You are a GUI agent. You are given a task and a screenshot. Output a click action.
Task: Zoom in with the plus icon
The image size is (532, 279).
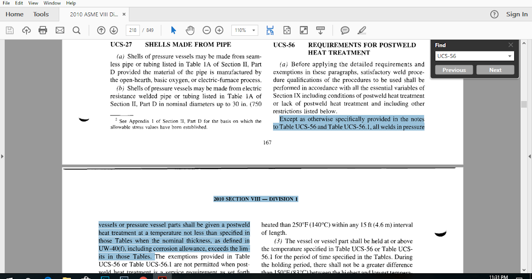219,30
